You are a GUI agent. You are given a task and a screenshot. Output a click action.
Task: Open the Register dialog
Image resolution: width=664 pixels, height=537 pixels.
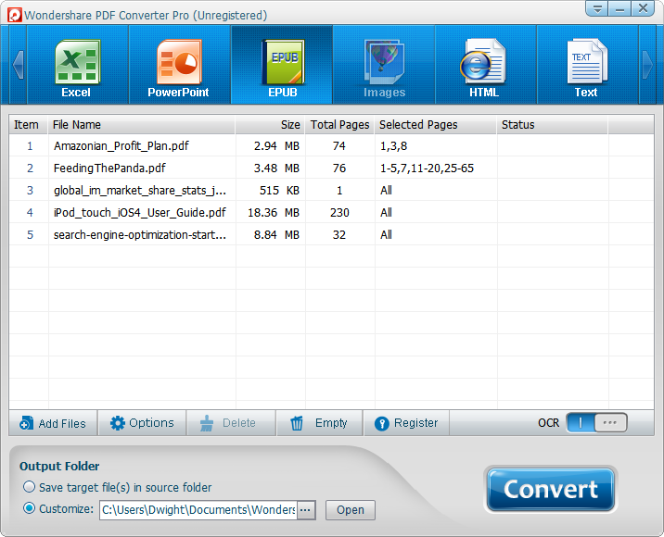click(406, 423)
